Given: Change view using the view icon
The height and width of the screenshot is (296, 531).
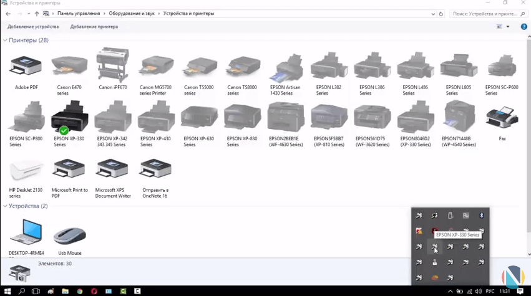Looking at the screenshot, I should point(500,27).
